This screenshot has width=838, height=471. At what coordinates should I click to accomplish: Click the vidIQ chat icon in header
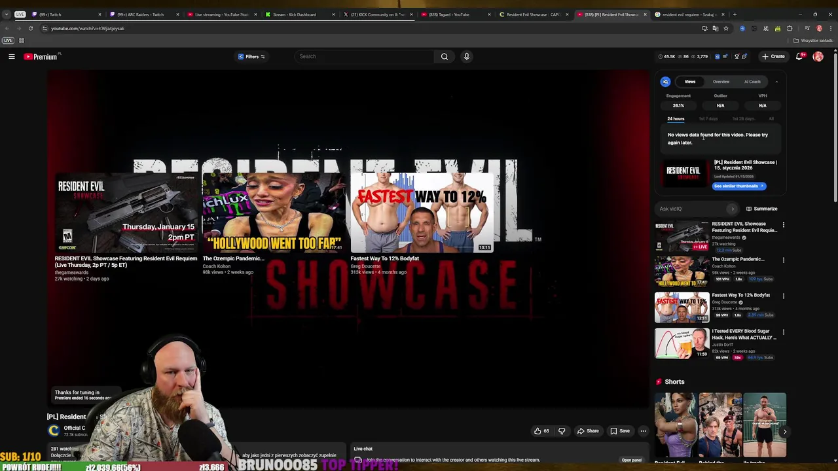(744, 57)
